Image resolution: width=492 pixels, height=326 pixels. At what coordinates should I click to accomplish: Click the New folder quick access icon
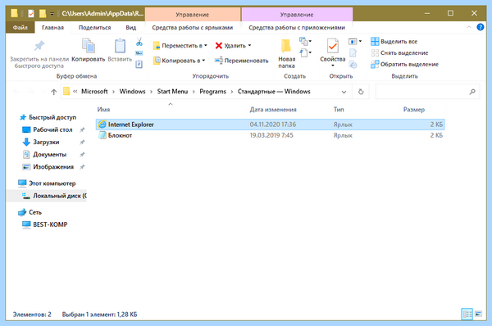(x=43, y=13)
